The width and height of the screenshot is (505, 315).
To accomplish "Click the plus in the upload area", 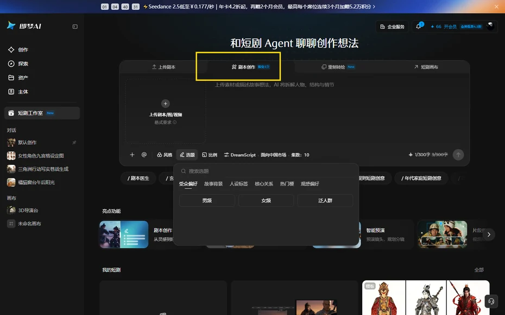I will tap(165, 104).
